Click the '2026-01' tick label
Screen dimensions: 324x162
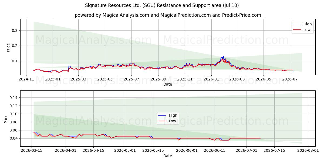[x=211, y=79]
